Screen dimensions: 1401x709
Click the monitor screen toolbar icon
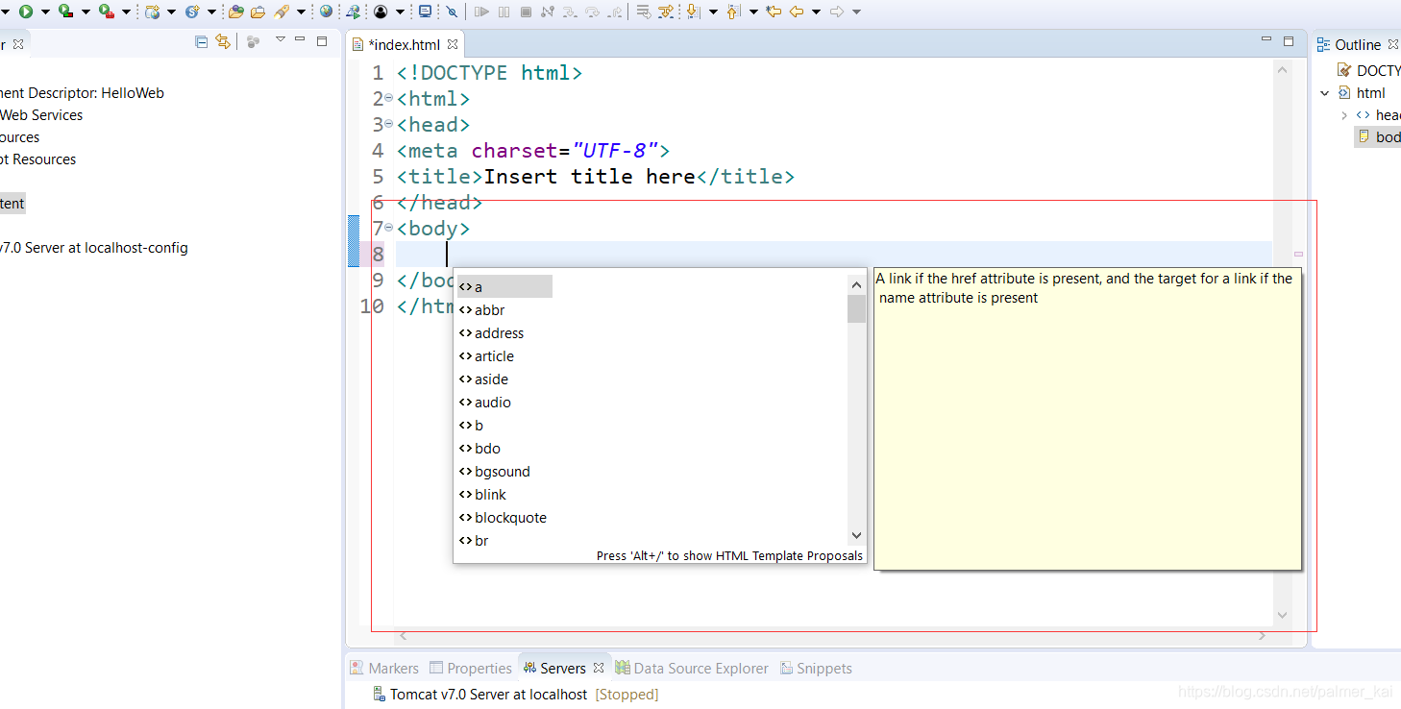[x=425, y=12]
